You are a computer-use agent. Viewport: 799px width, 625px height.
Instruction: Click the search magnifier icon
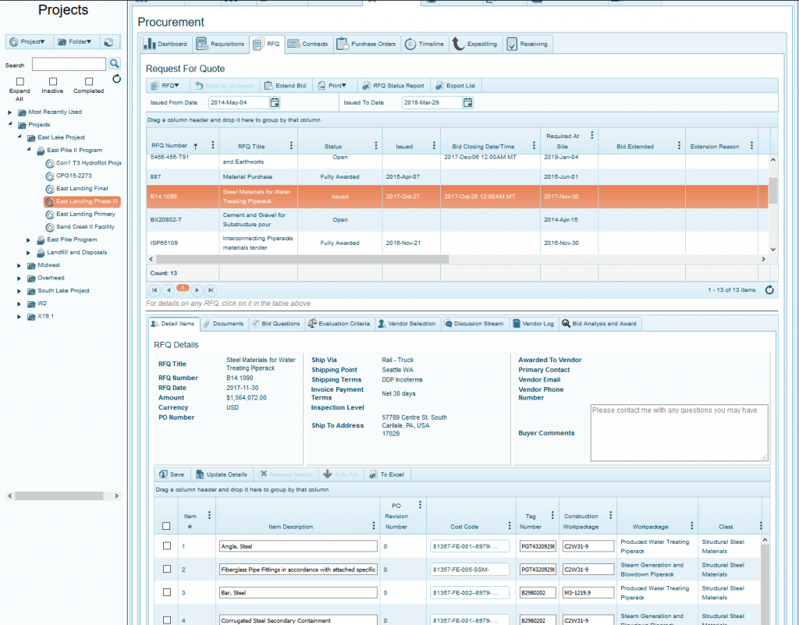[113, 63]
